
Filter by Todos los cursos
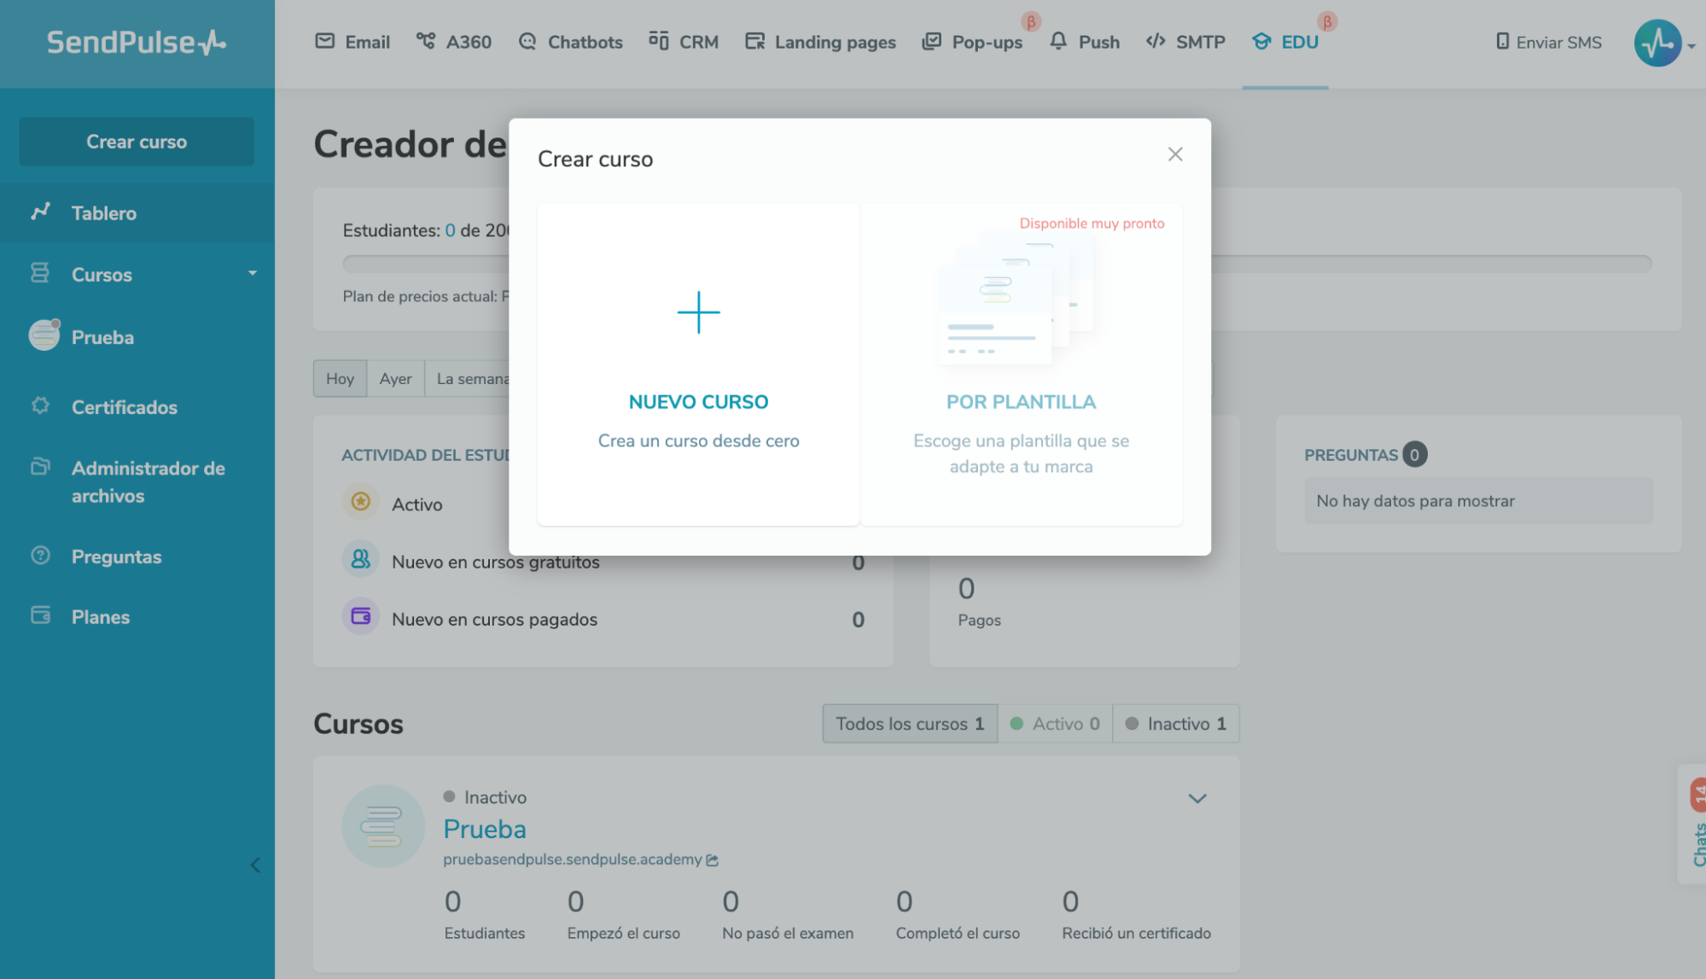(x=910, y=724)
